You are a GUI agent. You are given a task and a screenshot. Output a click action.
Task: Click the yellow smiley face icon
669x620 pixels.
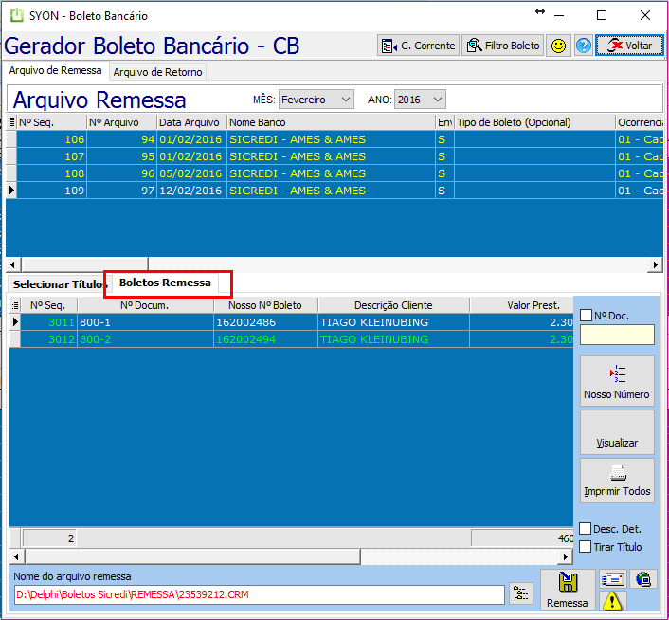point(558,46)
